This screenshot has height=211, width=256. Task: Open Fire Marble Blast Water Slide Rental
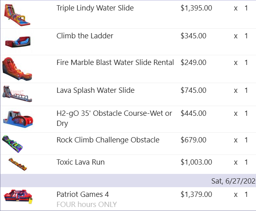(x=115, y=63)
